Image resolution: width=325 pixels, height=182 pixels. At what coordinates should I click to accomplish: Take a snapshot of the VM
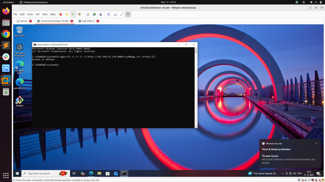pos(88,14)
